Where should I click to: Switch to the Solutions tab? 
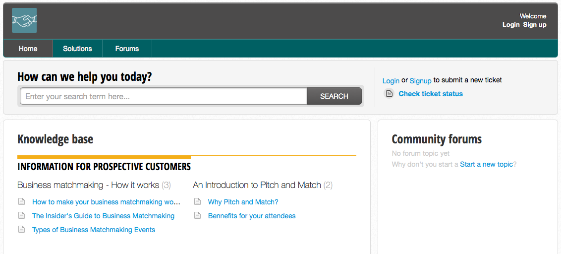point(78,48)
